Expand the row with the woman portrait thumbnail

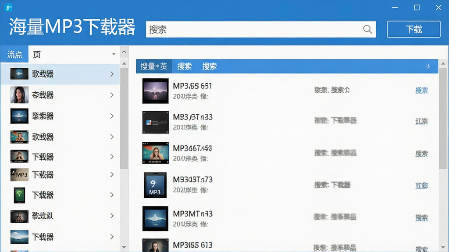(x=112, y=95)
